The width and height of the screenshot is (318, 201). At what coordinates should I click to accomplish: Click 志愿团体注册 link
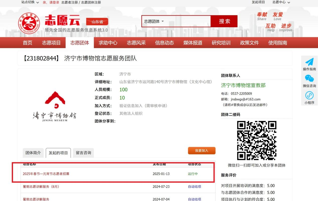click(91, 2)
